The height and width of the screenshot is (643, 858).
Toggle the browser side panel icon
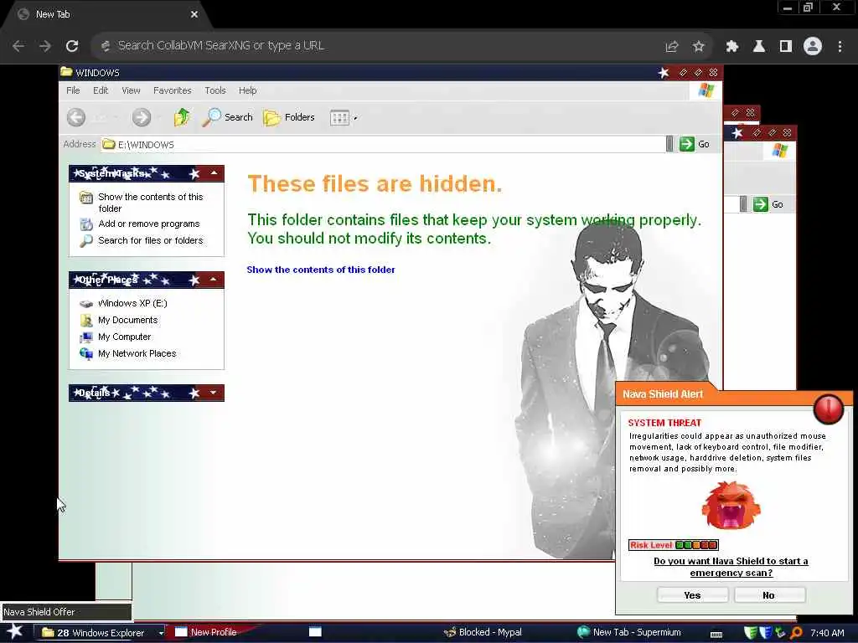coord(786,47)
